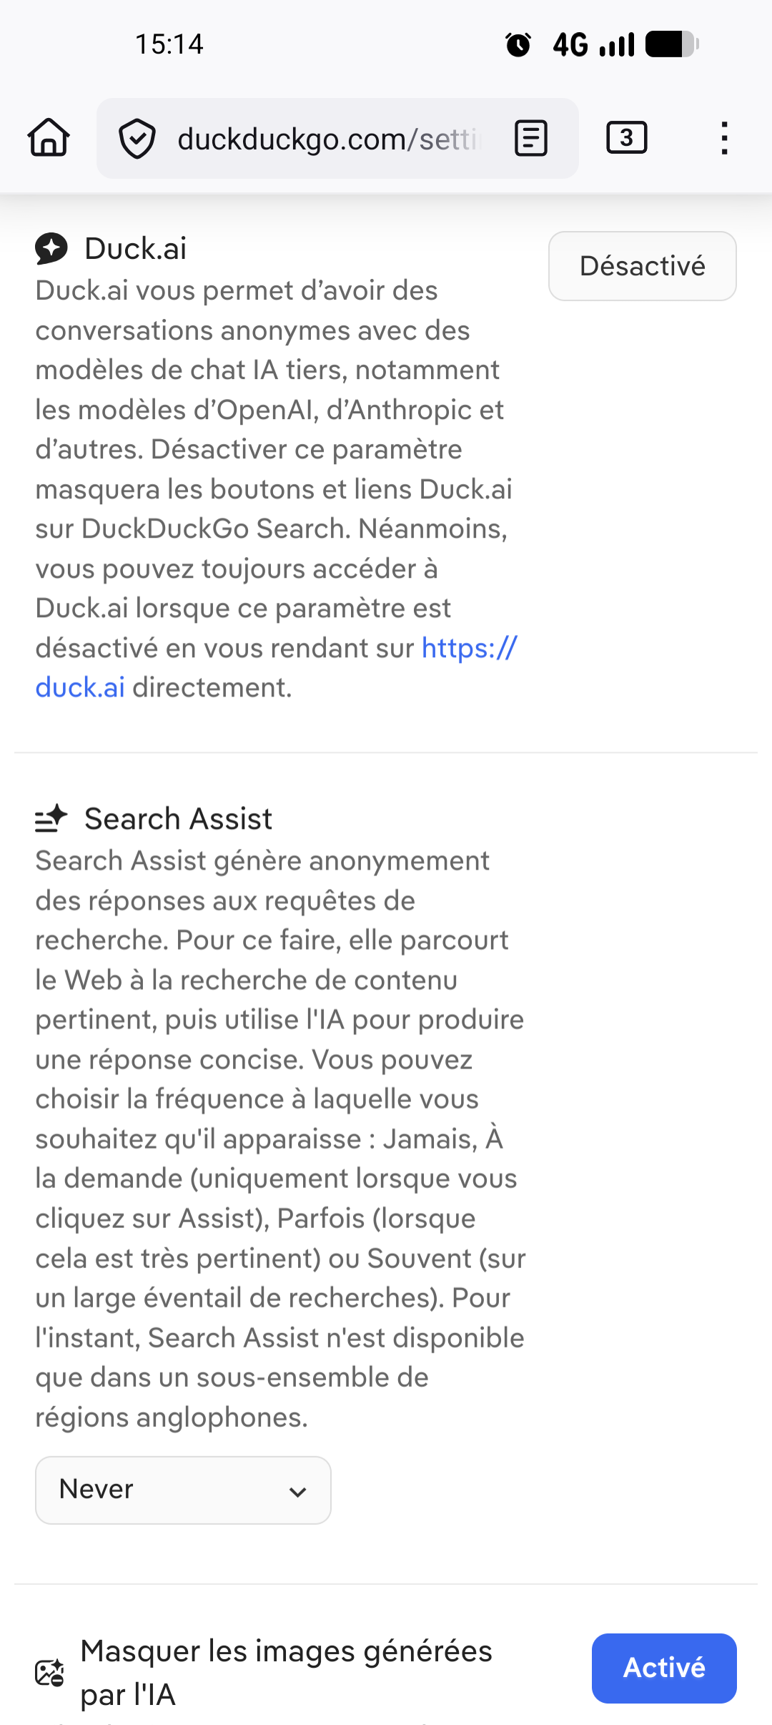The width and height of the screenshot is (772, 1725).
Task: Tap Masquer les images générées par l'IA label
Action: pos(286,1672)
